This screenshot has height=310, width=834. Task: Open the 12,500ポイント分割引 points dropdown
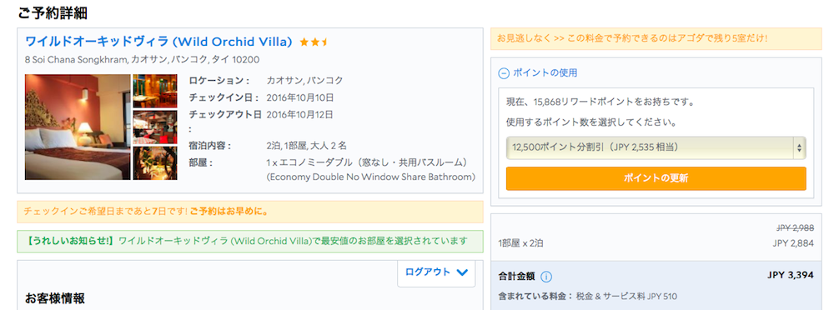pos(656,147)
